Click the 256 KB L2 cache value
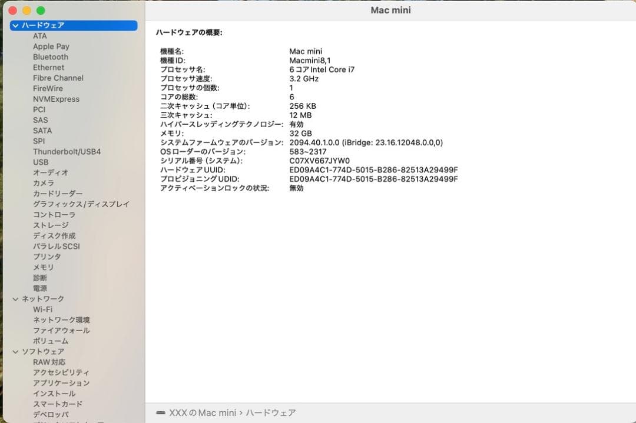 coord(303,106)
